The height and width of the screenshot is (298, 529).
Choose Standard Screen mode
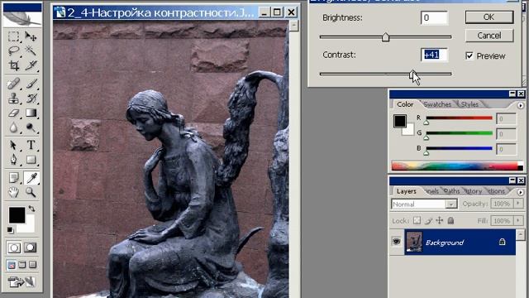[11, 265]
